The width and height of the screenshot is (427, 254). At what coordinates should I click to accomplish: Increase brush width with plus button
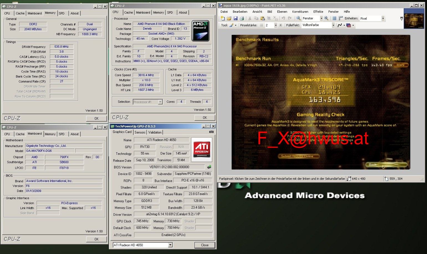(x=280, y=25)
